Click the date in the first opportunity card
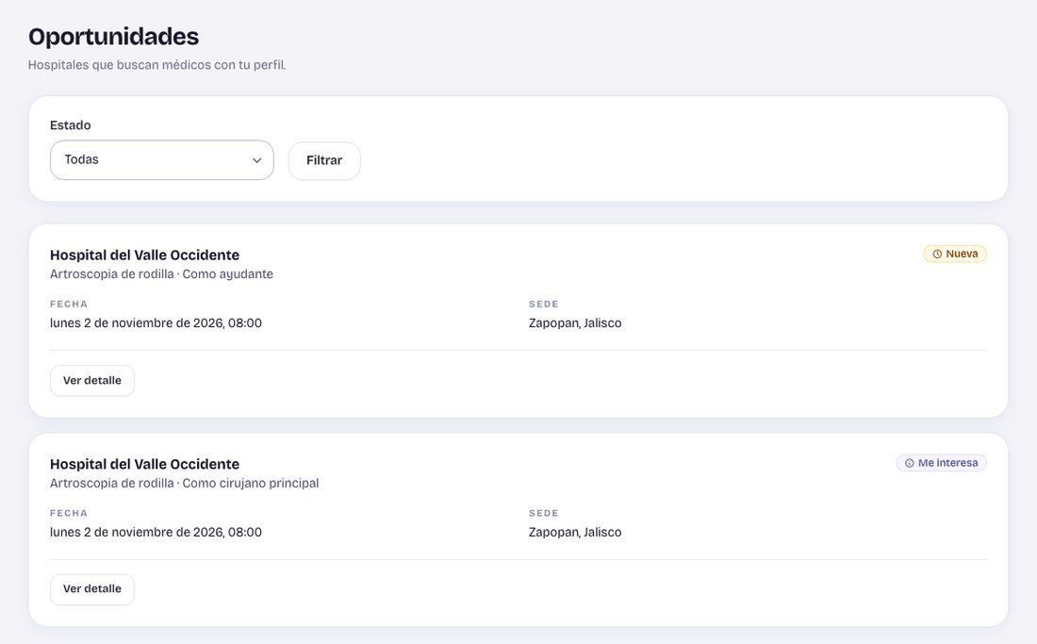Screen dimensions: 1037x644 (156, 323)
